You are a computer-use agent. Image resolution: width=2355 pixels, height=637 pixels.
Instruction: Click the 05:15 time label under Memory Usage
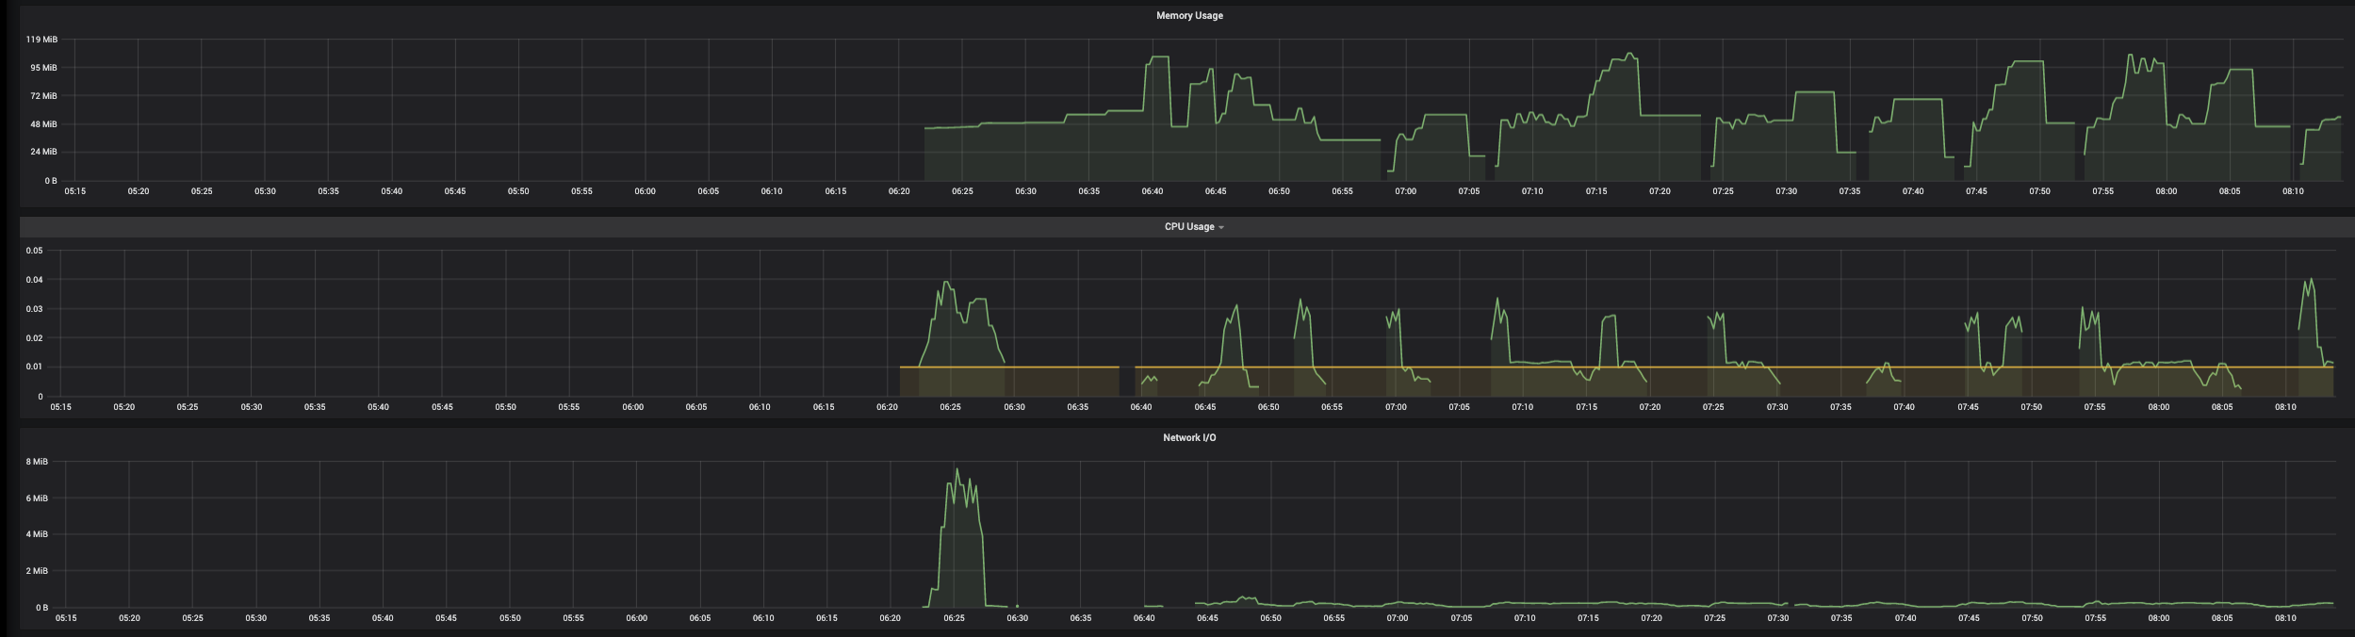(74, 191)
